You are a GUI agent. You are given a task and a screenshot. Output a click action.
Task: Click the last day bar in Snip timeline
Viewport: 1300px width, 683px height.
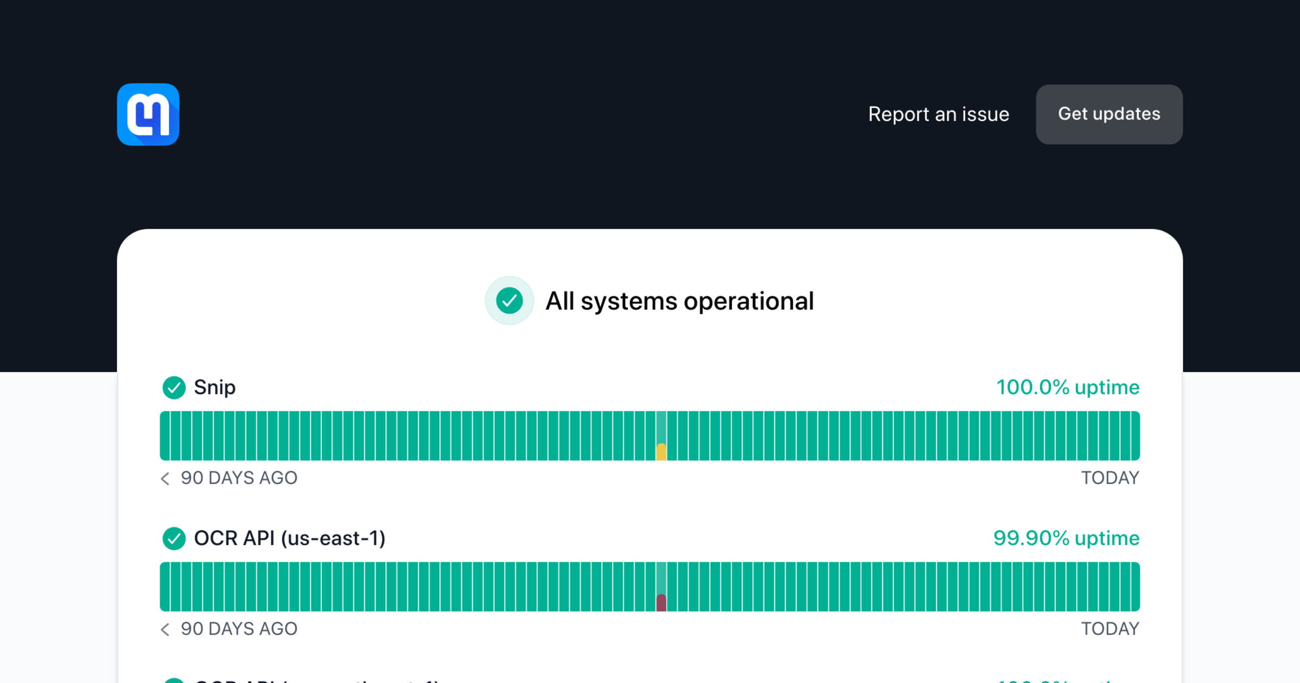(1135, 436)
